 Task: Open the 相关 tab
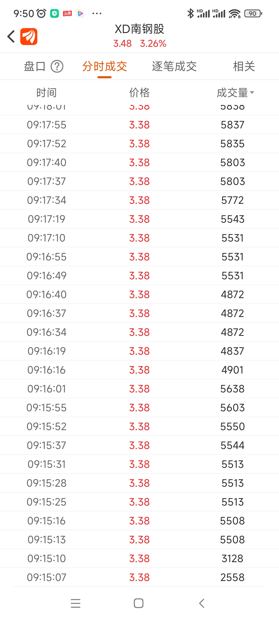[244, 66]
